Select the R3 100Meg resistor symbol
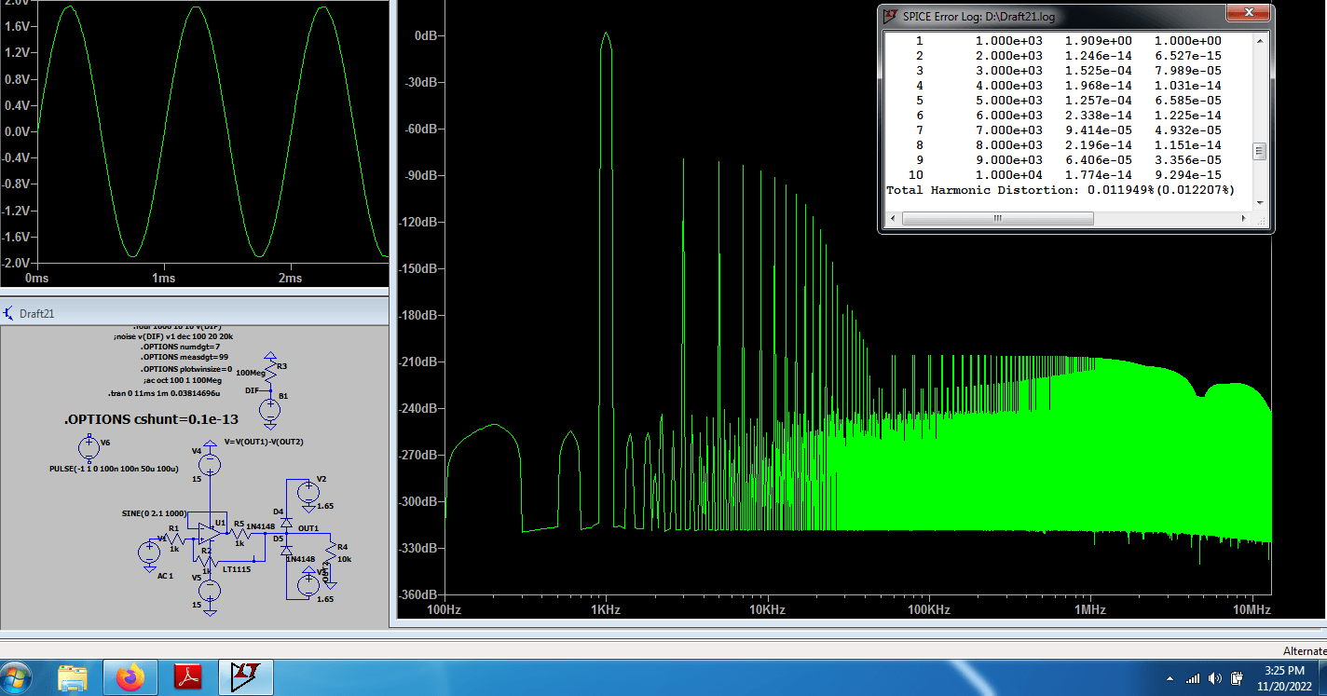The image size is (1327, 696). 270,371
